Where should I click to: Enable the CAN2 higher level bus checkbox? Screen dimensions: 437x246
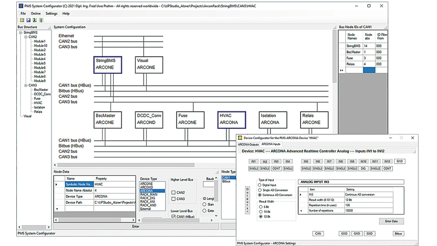click(173, 193)
